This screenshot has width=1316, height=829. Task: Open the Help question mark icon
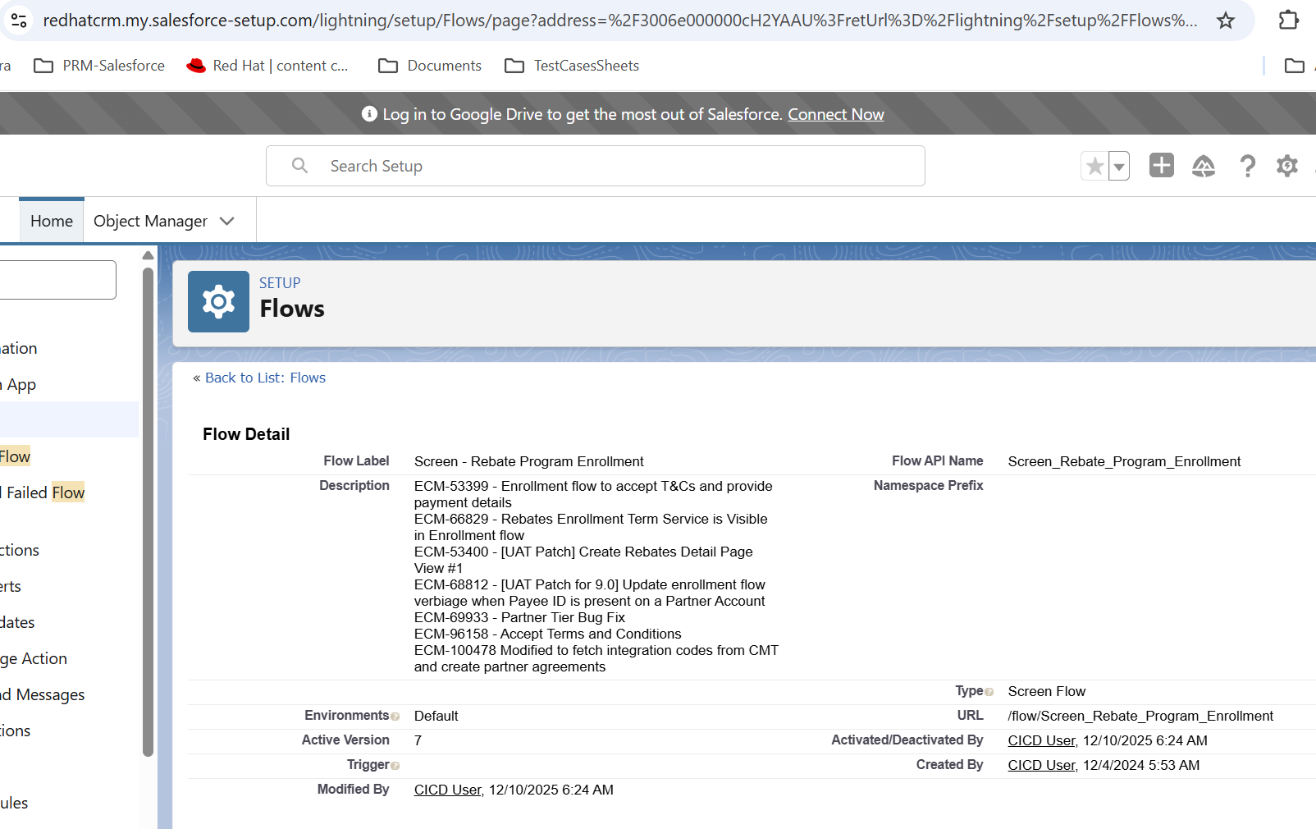[x=1247, y=166]
